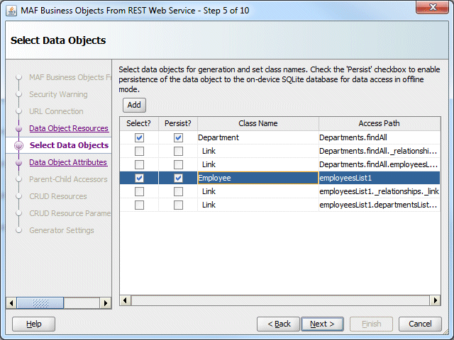Click the CRUD Resources step
454x340 pixels.
coord(58,196)
